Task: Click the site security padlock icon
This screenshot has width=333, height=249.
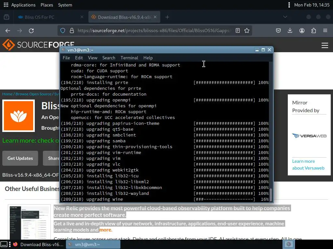Action: tap(72, 31)
